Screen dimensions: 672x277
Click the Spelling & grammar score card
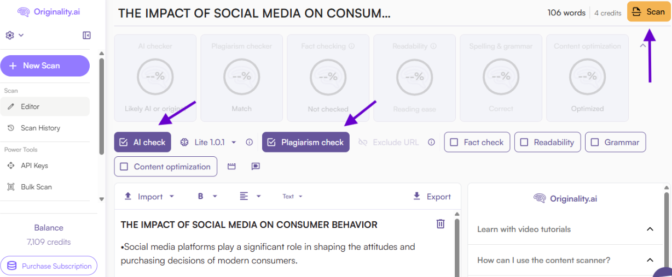pos(501,78)
